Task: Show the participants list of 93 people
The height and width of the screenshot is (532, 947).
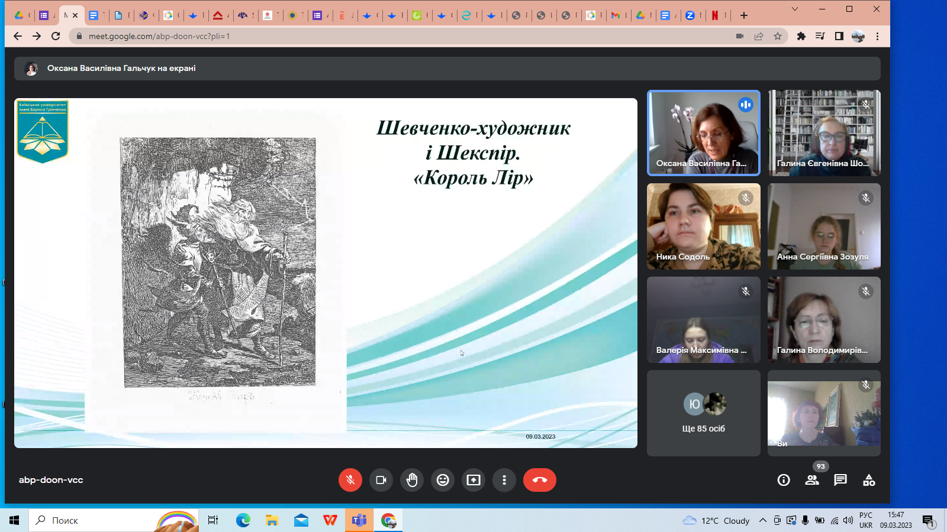Action: pos(812,480)
